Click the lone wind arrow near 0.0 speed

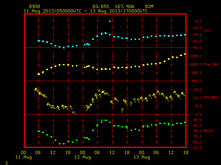click(x=74, y=113)
